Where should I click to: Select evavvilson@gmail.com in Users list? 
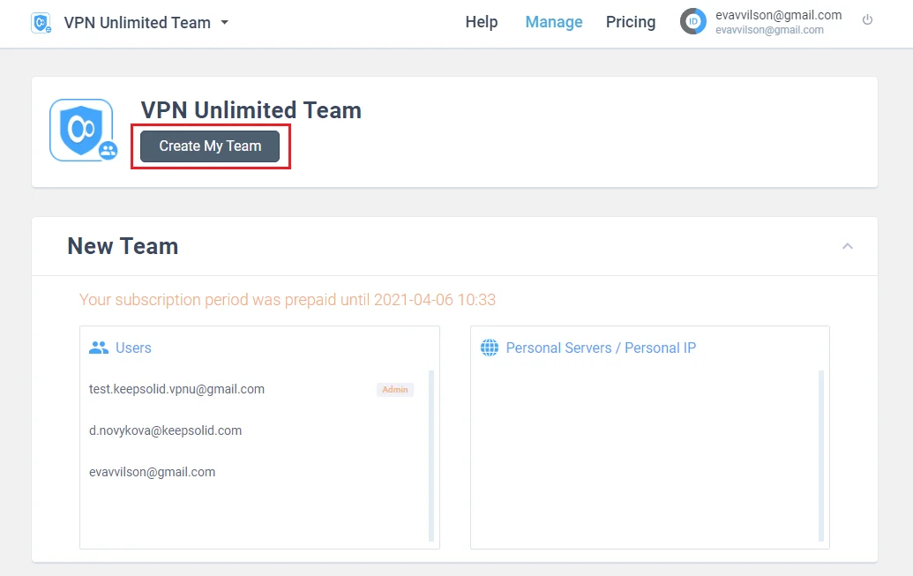152,472
